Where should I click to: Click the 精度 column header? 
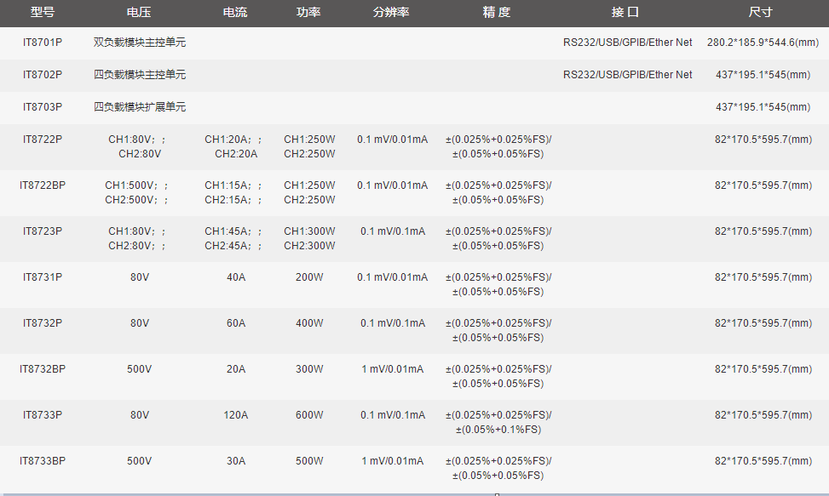click(497, 13)
